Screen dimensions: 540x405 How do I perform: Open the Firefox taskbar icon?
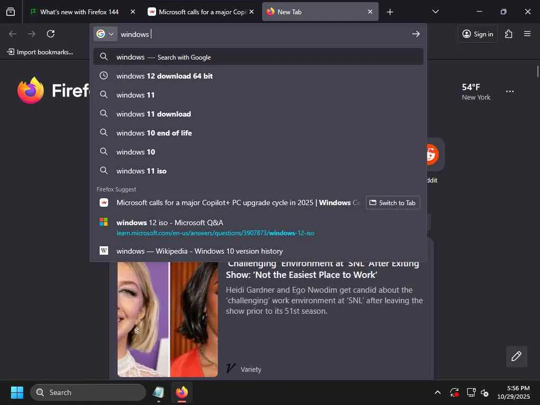(x=181, y=392)
